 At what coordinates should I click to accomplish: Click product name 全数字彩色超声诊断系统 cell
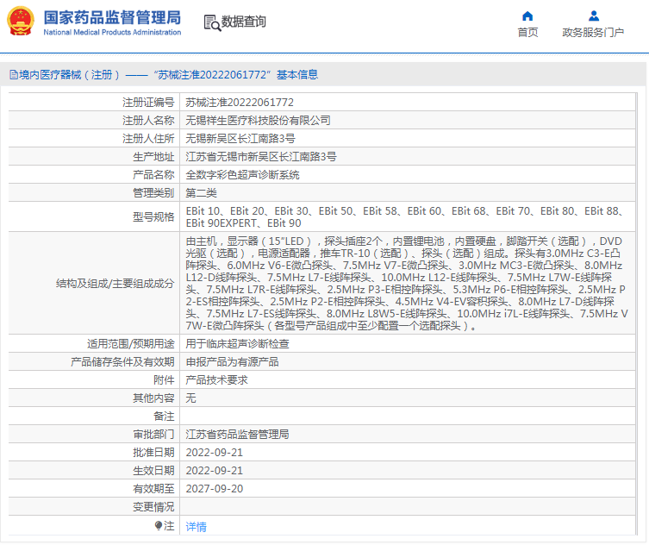pos(242,174)
